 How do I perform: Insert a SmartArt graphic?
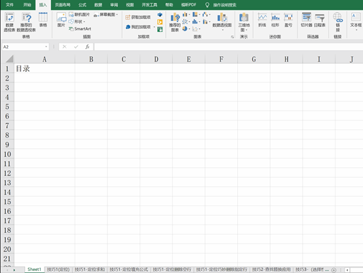pos(80,29)
